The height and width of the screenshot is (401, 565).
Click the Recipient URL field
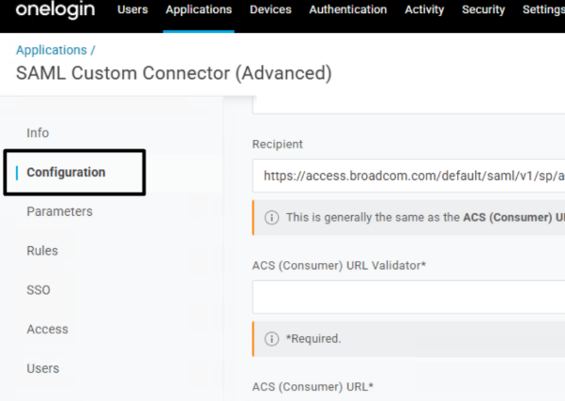point(408,176)
